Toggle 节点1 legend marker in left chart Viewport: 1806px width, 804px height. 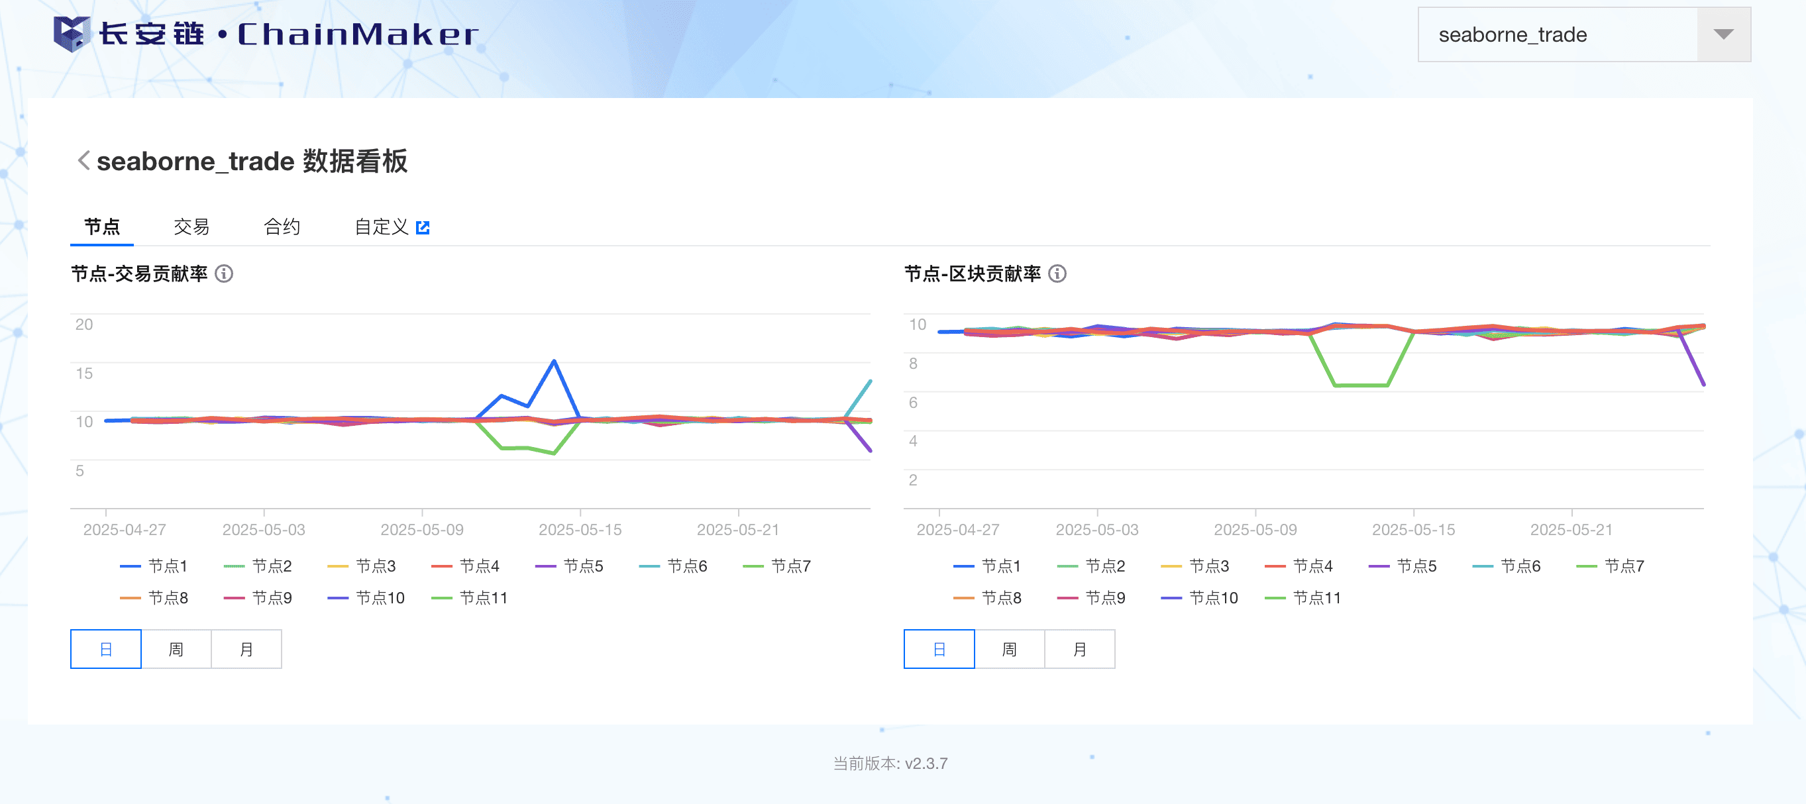point(131,566)
